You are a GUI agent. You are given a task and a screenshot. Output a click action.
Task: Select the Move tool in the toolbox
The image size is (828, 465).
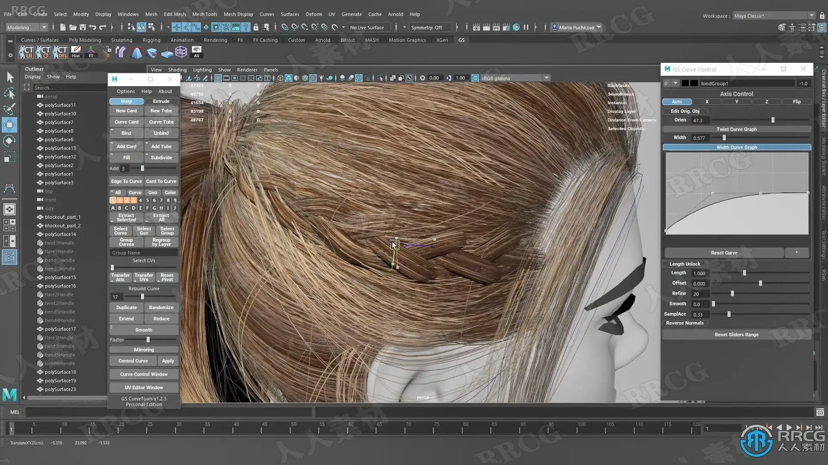click(9, 125)
